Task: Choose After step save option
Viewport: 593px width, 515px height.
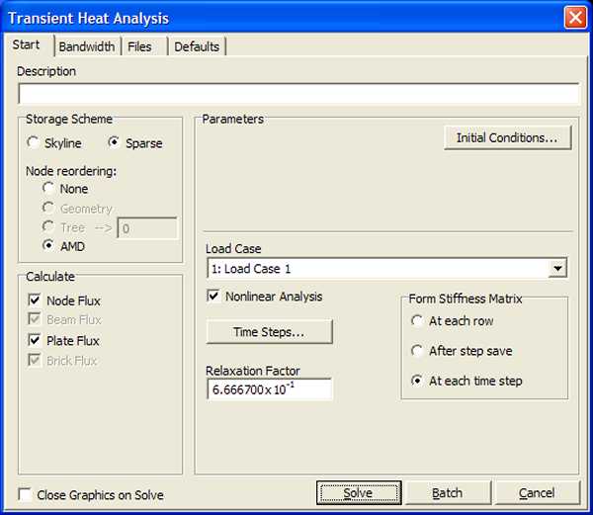Action: [417, 351]
